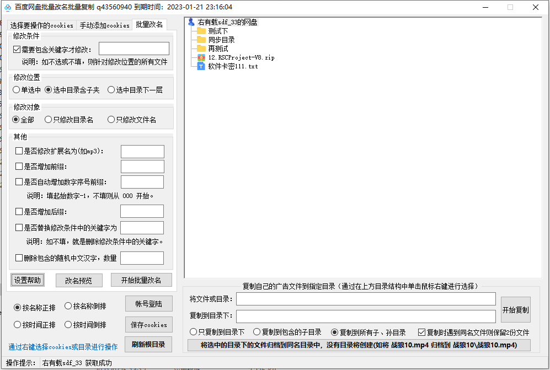Select 选中目录含子夹 radio option
Viewport: 550px width, 370px height.
(x=72, y=90)
